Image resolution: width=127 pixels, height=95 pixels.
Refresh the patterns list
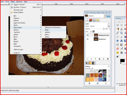coord(98,83)
